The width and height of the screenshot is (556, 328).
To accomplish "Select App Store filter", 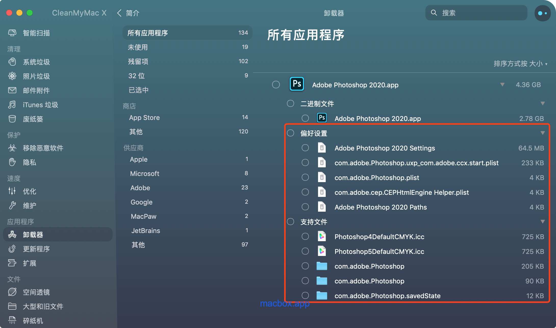I will click(x=187, y=117).
